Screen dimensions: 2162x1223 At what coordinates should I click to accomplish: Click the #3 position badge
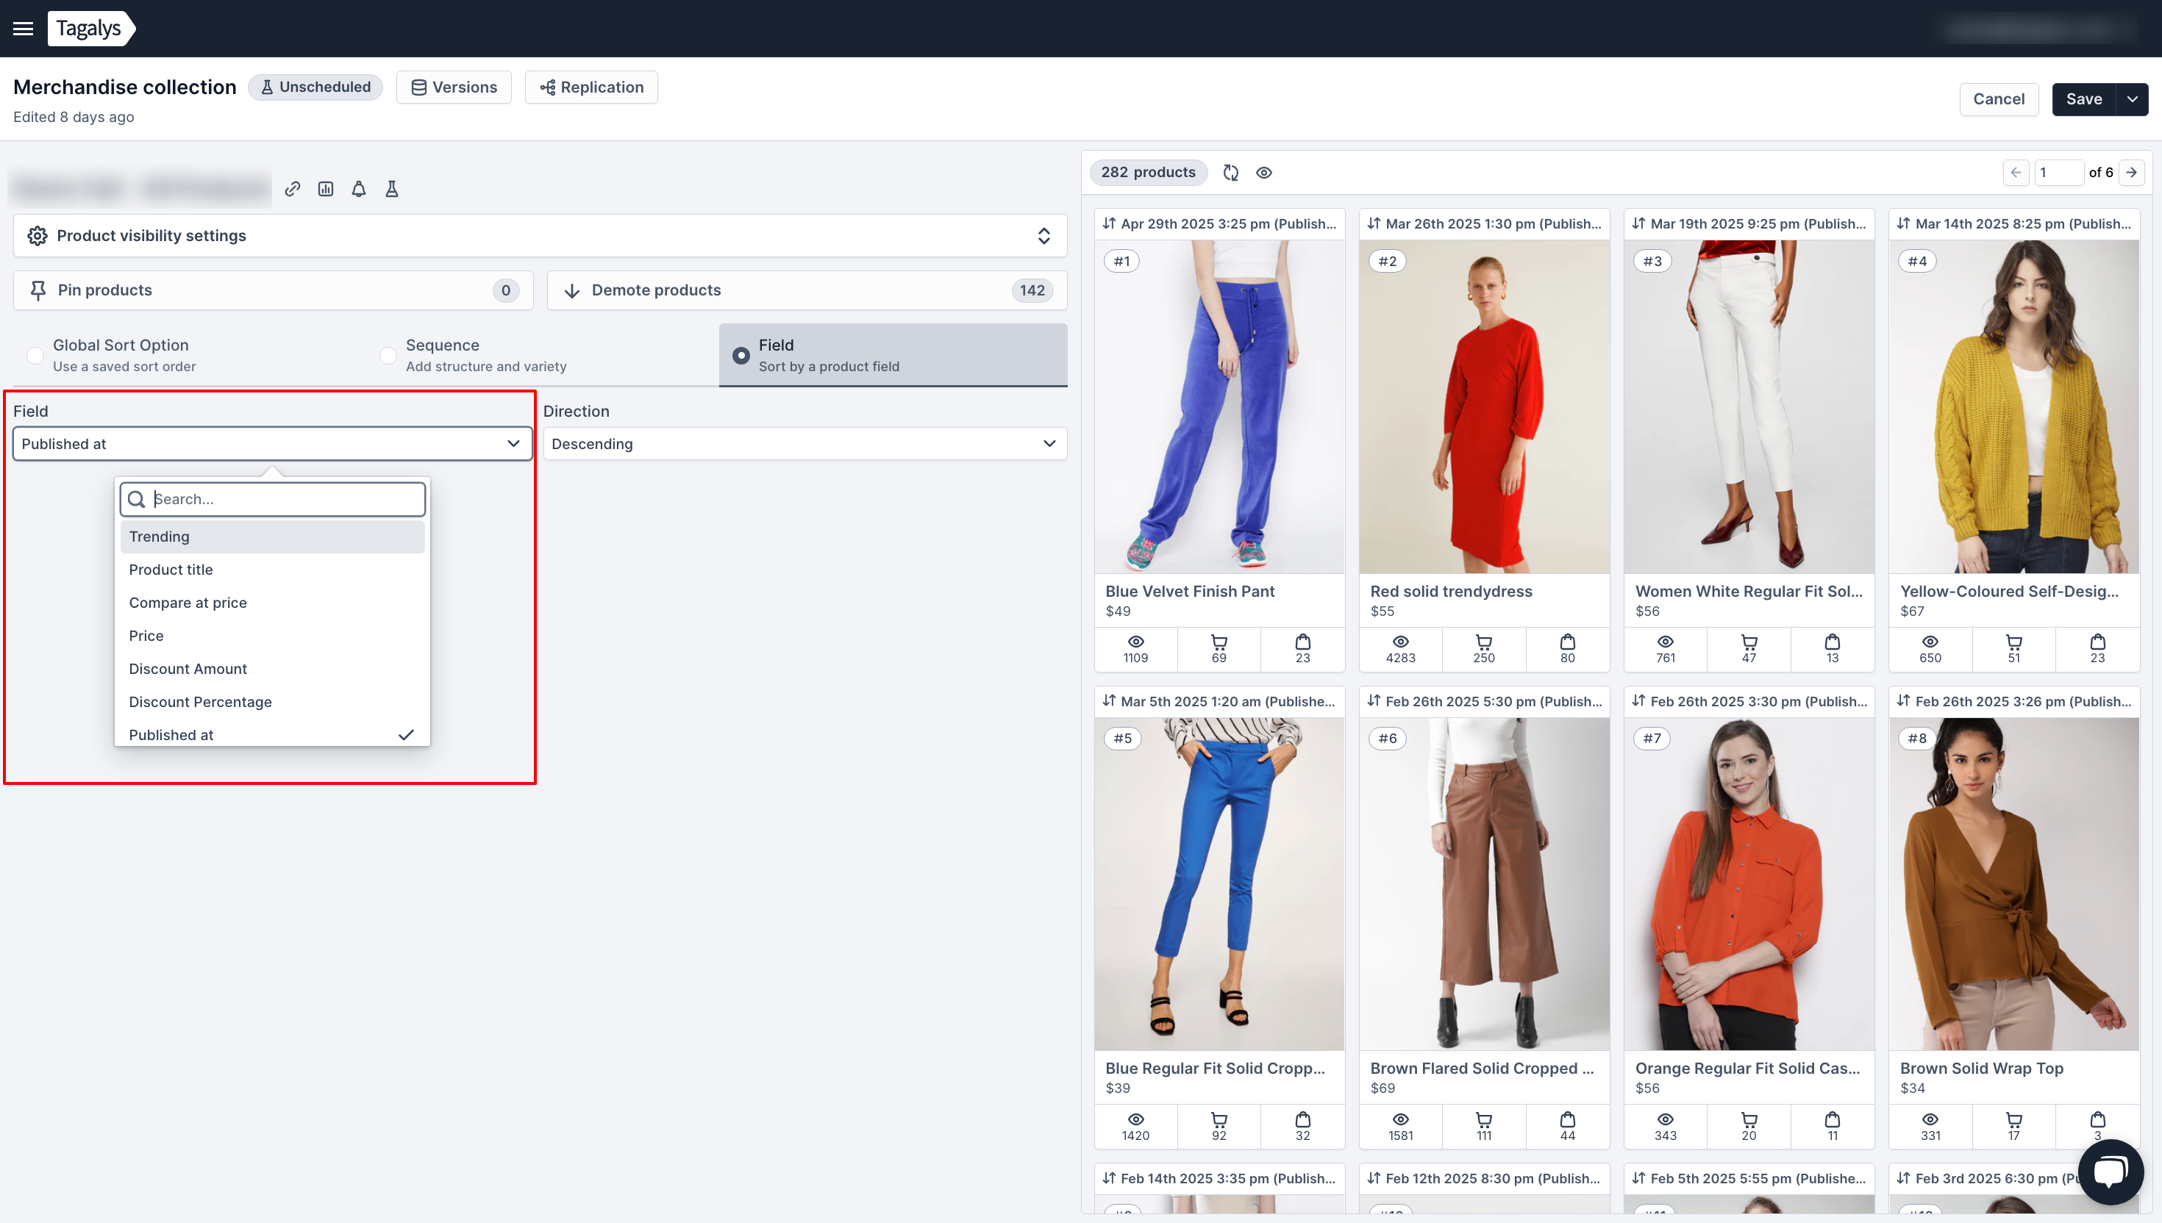pos(1652,261)
